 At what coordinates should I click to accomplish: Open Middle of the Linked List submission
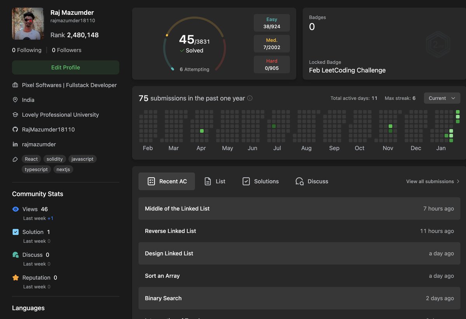click(x=299, y=208)
